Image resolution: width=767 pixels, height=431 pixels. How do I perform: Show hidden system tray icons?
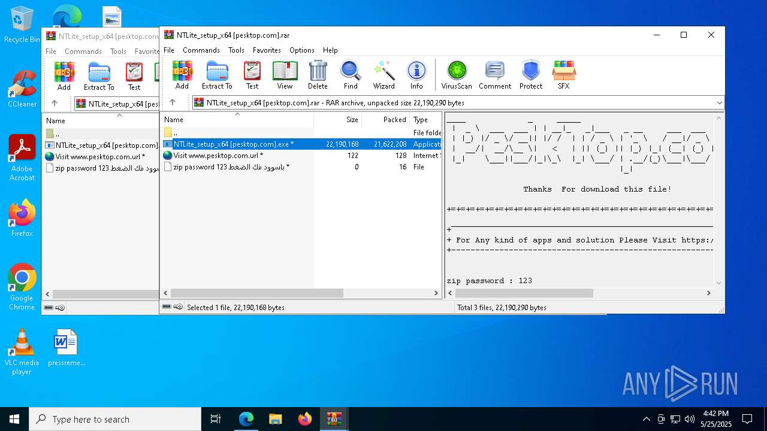(646, 419)
